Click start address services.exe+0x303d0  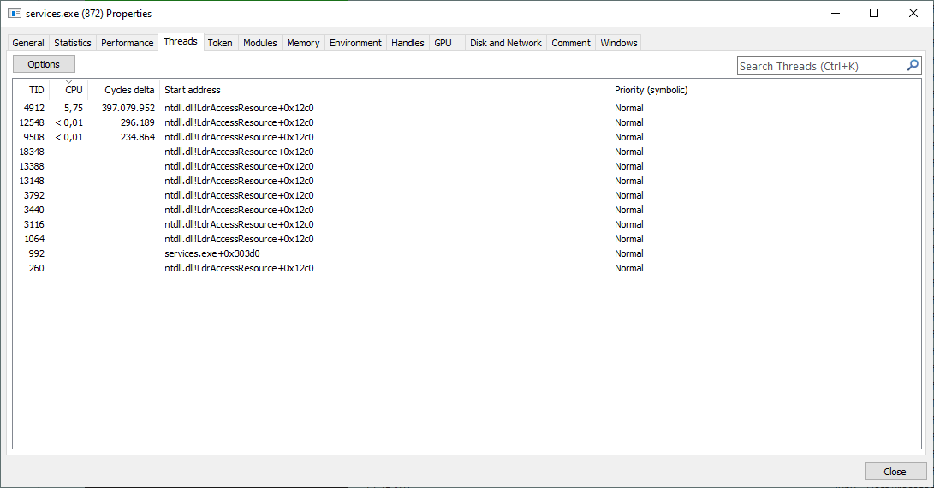212,253
